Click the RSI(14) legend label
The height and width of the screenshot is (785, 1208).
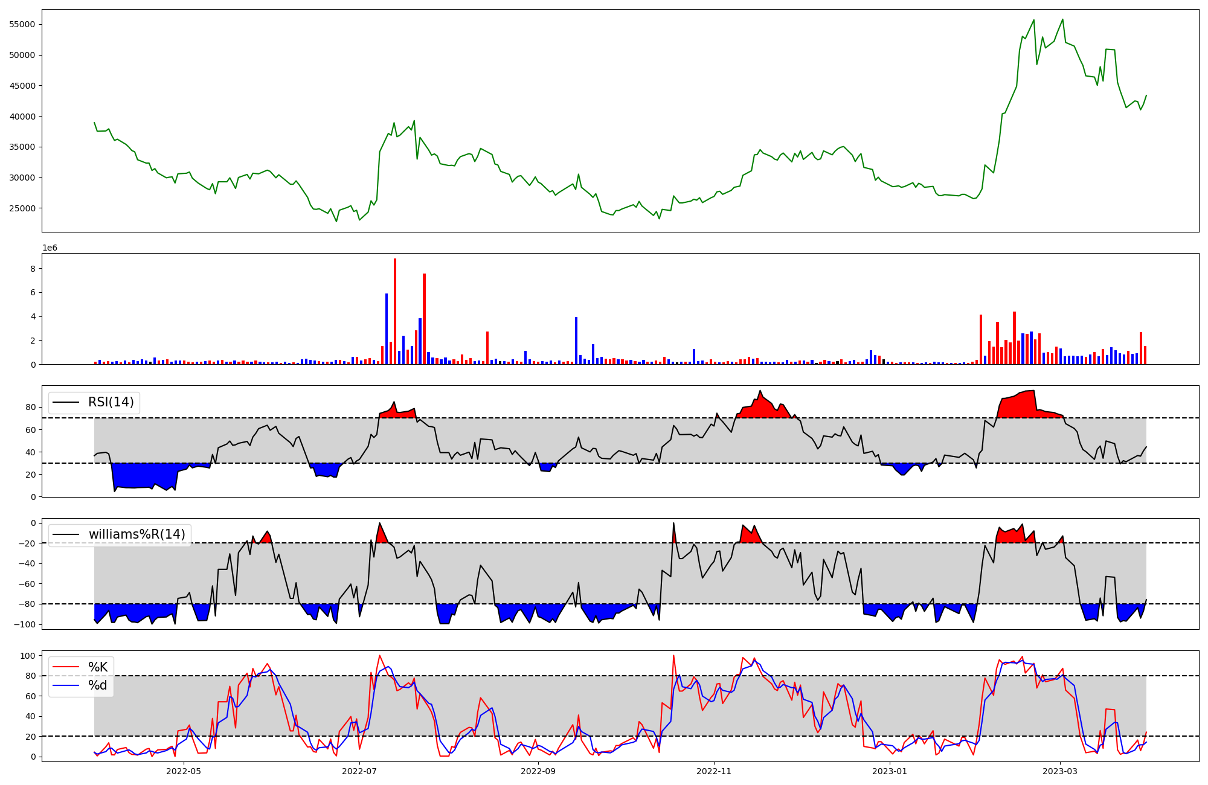(111, 402)
